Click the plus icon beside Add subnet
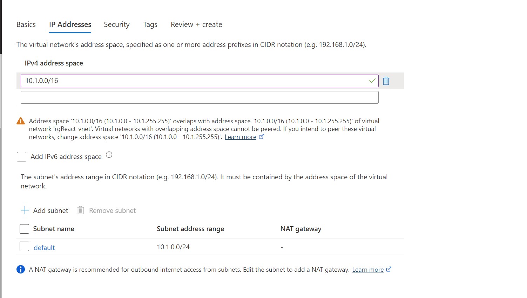Screen dimensions: 527x298 coord(25,210)
